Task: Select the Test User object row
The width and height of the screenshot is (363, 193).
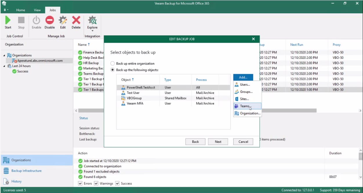Action: pyautogui.click(x=173, y=93)
